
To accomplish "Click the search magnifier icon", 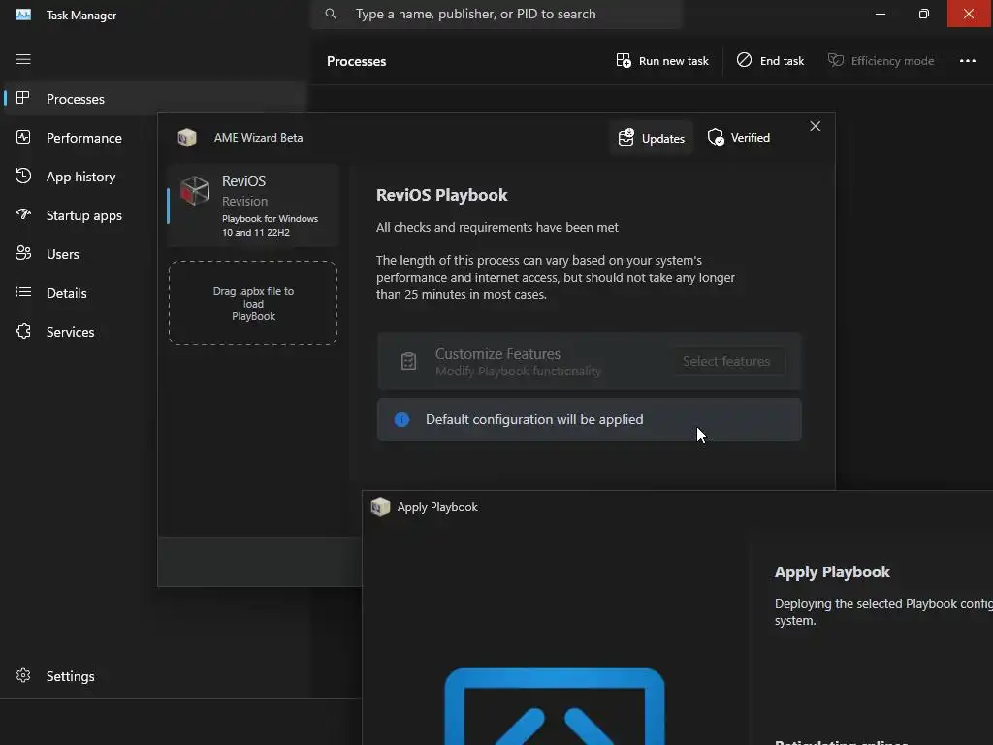I will (x=331, y=14).
